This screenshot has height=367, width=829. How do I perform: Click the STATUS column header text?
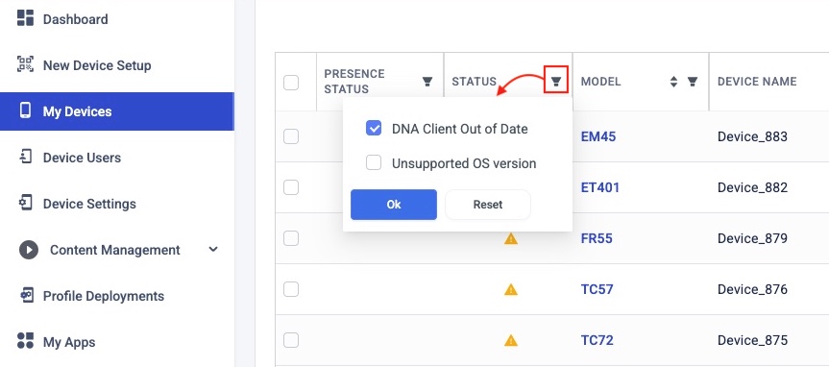474,82
